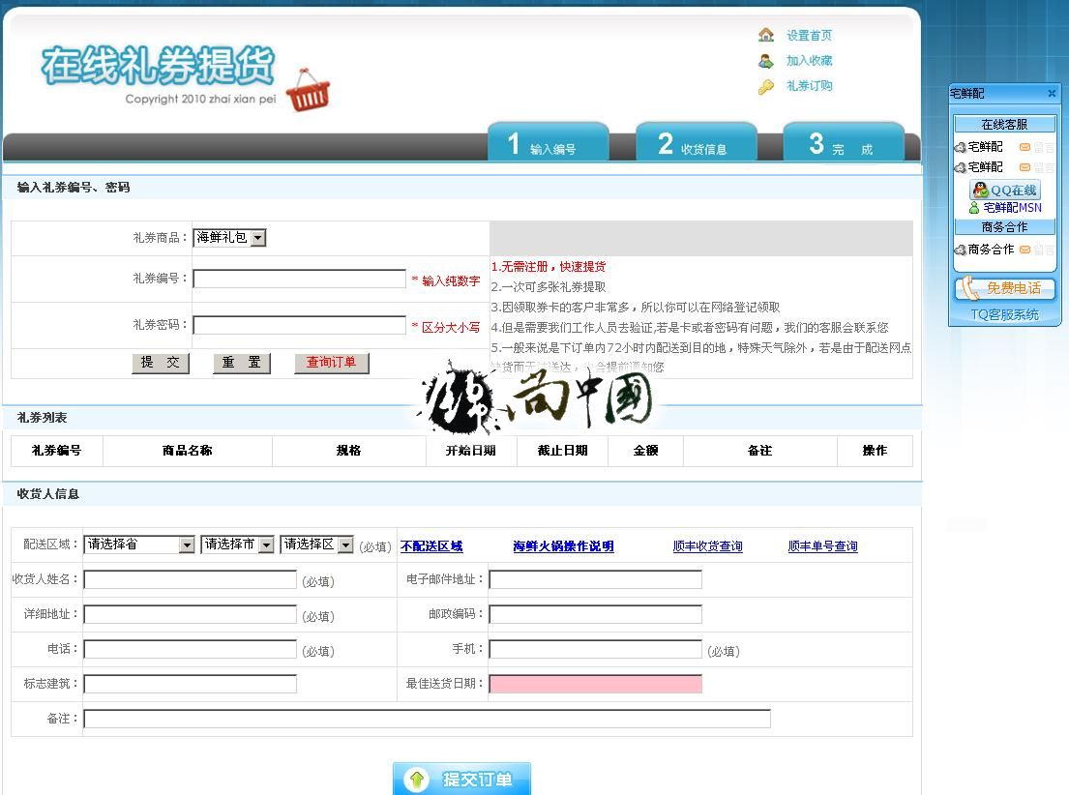Focus the 收货人姓名 input field

(x=191, y=580)
